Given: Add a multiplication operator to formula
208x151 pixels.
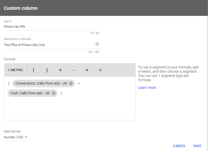Looking at the screenshot, I should coord(87,70).
